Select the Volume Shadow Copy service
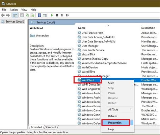Image resolution: width=160 pixels, height=135 pixels. tap(95, 59)
